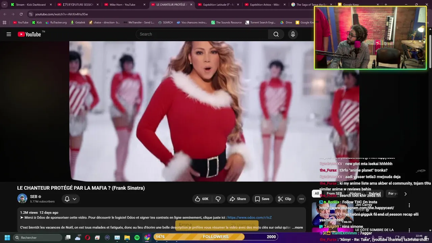Click the YouTube search input field
432x243 pixels.
(202, 34)
